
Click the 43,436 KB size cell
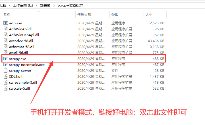coord(156,41)
